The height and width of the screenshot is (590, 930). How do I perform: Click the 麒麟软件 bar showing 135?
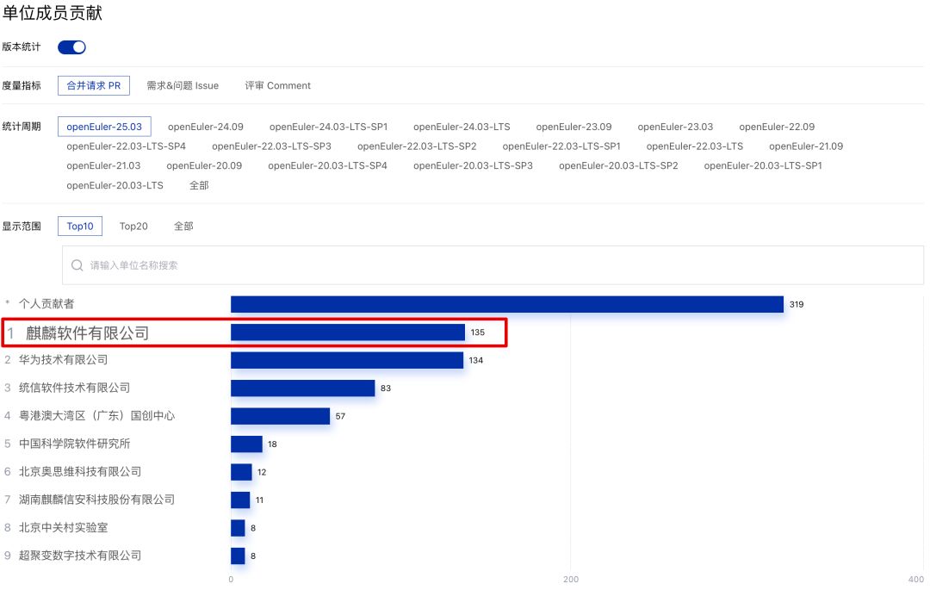[x=348, y=332]
